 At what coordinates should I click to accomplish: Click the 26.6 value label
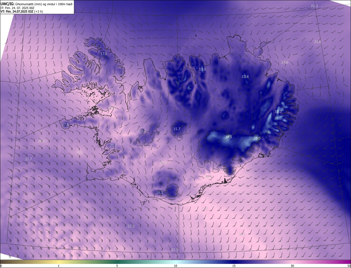(42, 141)
